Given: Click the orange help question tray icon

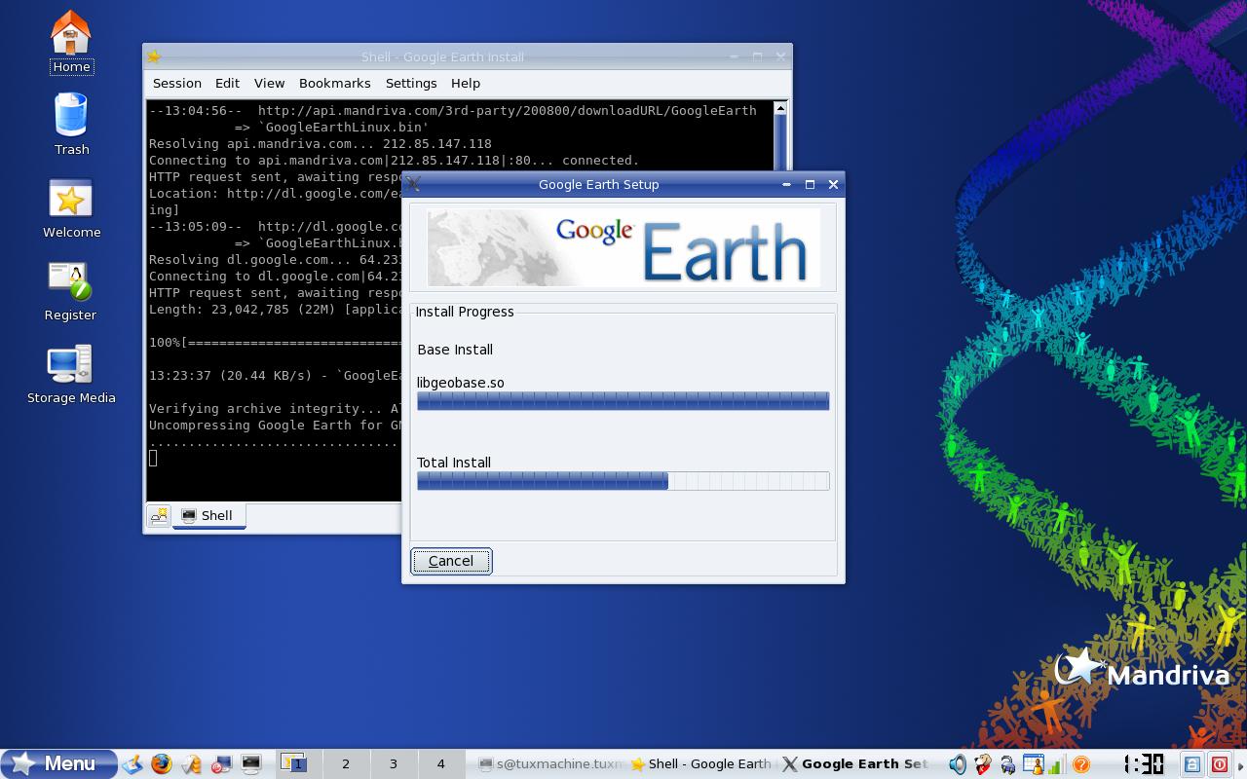Looking at the screenshot, I should click(x=1079, y=764).
